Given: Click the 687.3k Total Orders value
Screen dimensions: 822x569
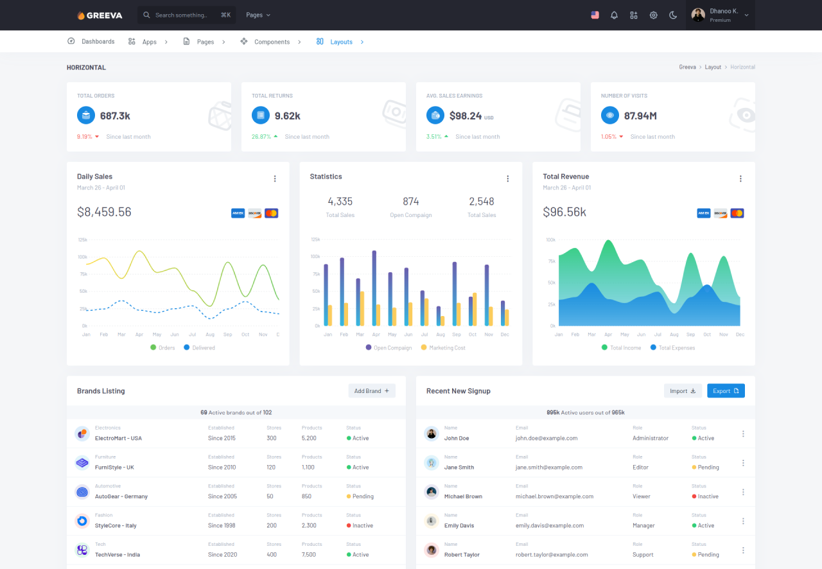Looking at the screenshot, I should point(115,116).
